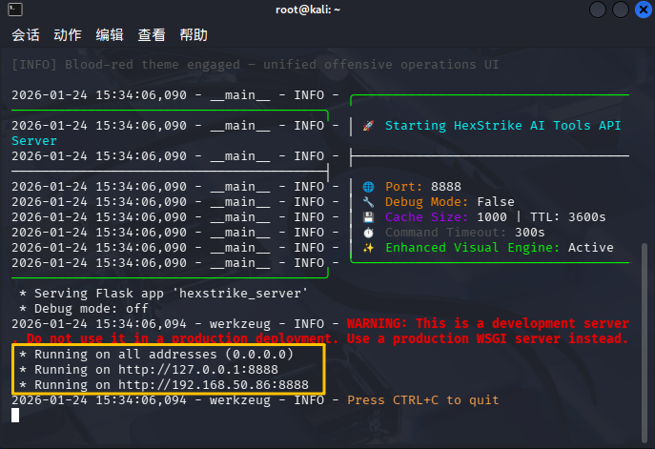Screen dimensions: 655x449
Task: Click 'Starting HexStrike AI Tools API' heading
Action: 503,126
